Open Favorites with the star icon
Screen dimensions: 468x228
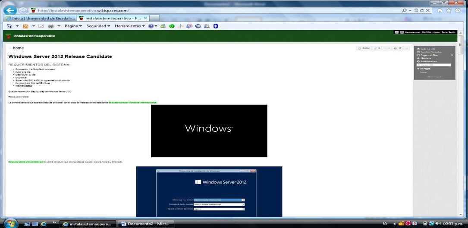click(449, 10)
